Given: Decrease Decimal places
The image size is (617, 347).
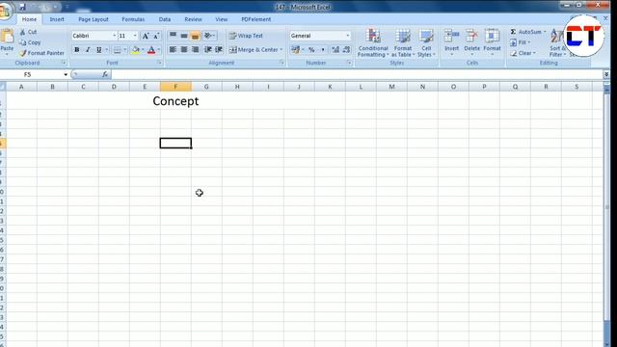Looking at the screenshot, I should point(346,50).
